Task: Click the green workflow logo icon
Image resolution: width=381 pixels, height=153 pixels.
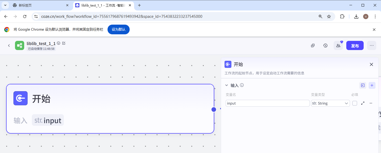Action: click(x=19, y=46)
